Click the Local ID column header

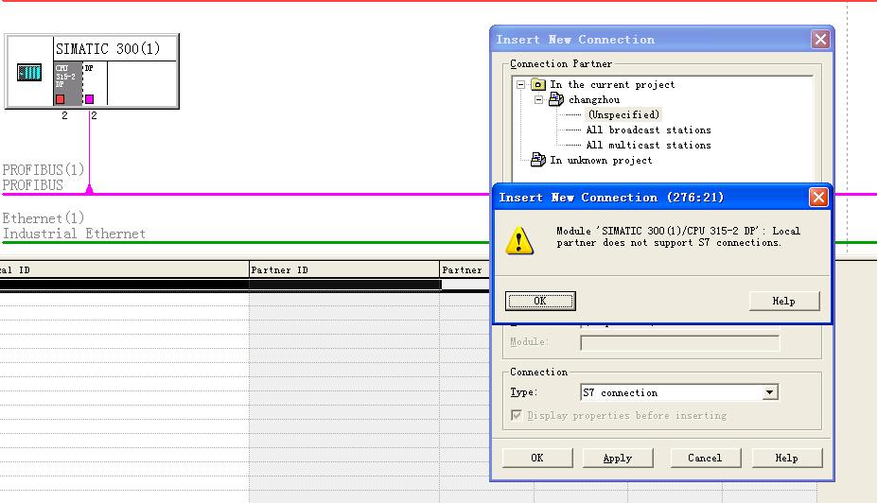tap(124, 270)
